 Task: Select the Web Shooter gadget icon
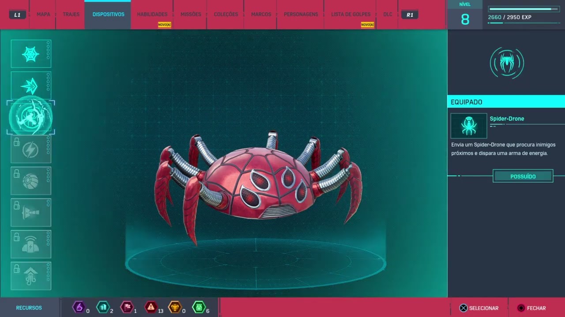tap(31, 54)
